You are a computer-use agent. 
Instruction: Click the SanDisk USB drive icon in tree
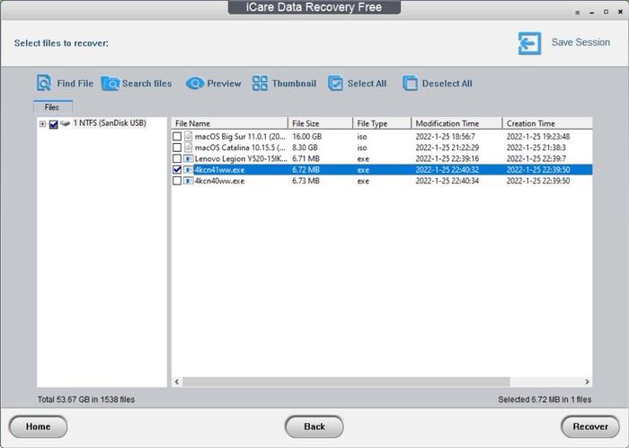click(x=65, y=123)
